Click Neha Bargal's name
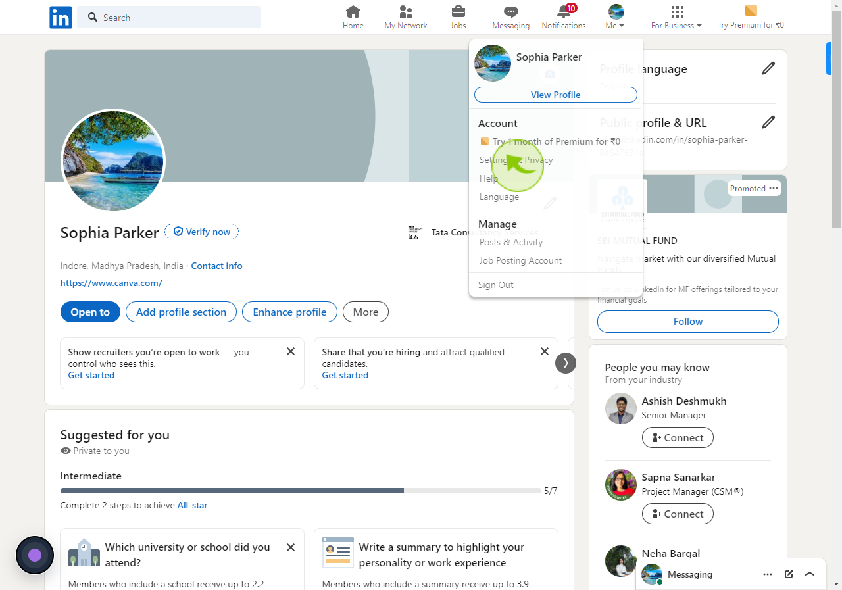Image resolution: width=842 pixels, height=590 pixels. point(671,553)
